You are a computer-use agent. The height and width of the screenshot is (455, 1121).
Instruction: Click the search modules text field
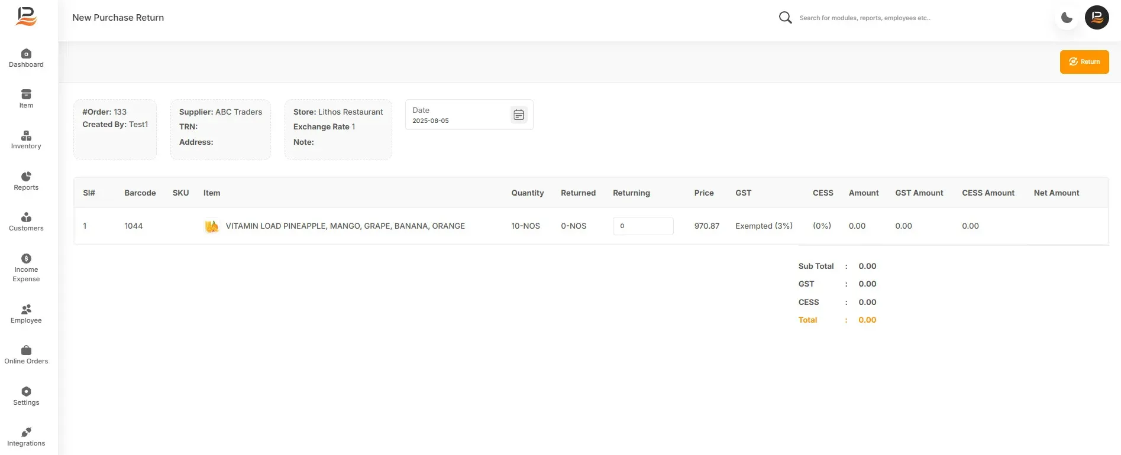865,18
